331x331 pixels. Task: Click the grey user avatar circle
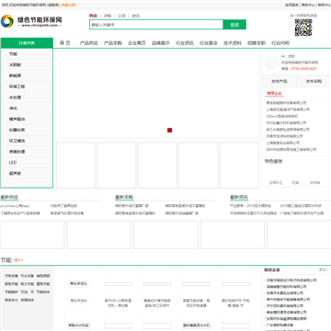271,63
